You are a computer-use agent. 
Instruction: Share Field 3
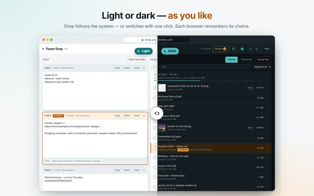coord(127,170)
